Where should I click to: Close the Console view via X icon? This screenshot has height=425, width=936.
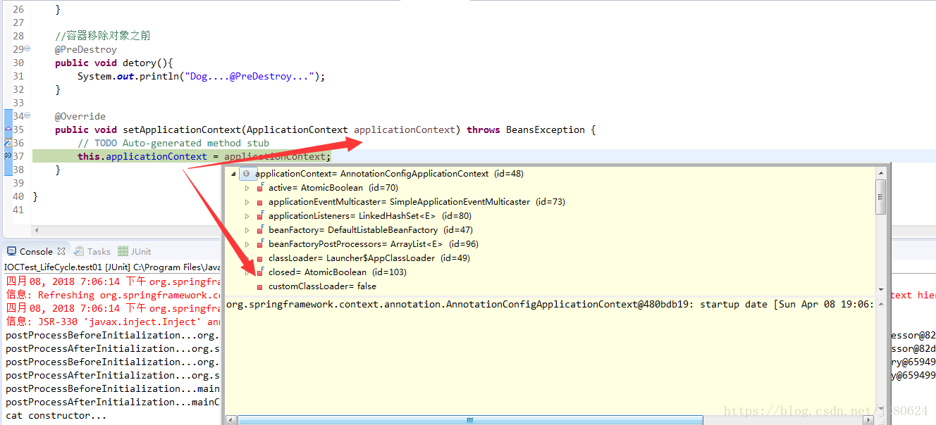click(x=61, y=251)
